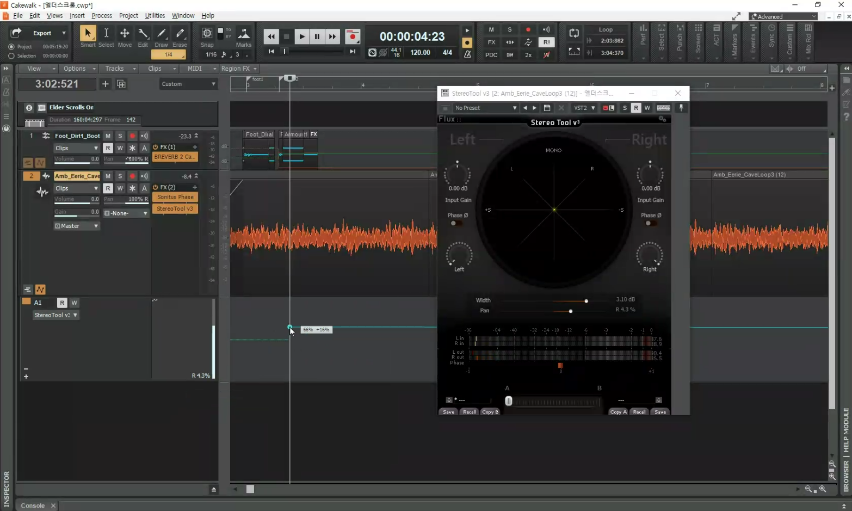Add a new track with plus button

[x=106, y=84]
